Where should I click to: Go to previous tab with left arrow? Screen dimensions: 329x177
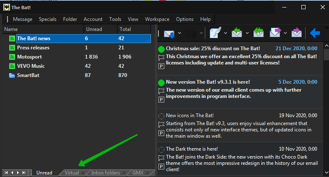(12, 172)
